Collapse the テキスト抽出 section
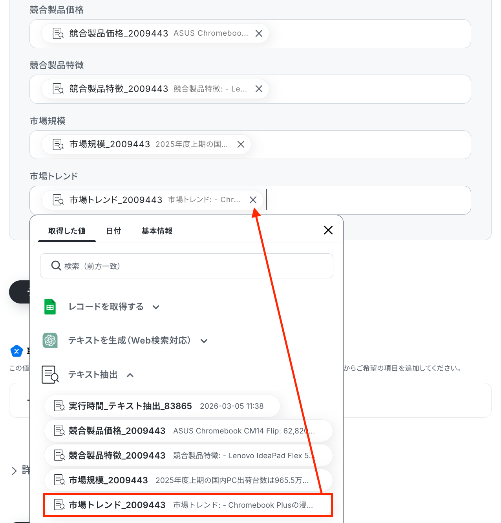This screenshot has height=523, width=501. (130, 375)
